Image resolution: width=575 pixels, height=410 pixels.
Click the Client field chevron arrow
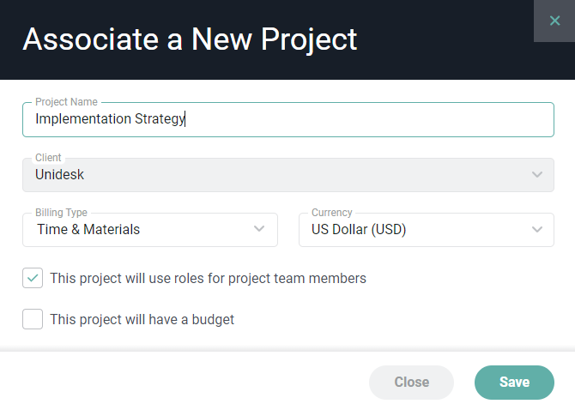click(537, 175)
